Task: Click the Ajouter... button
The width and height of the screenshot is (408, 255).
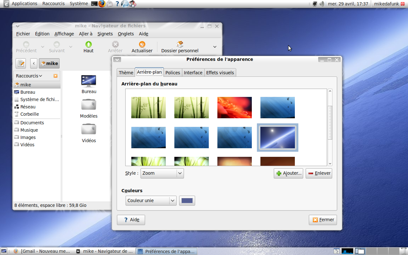Action: [x=288, y=173]
